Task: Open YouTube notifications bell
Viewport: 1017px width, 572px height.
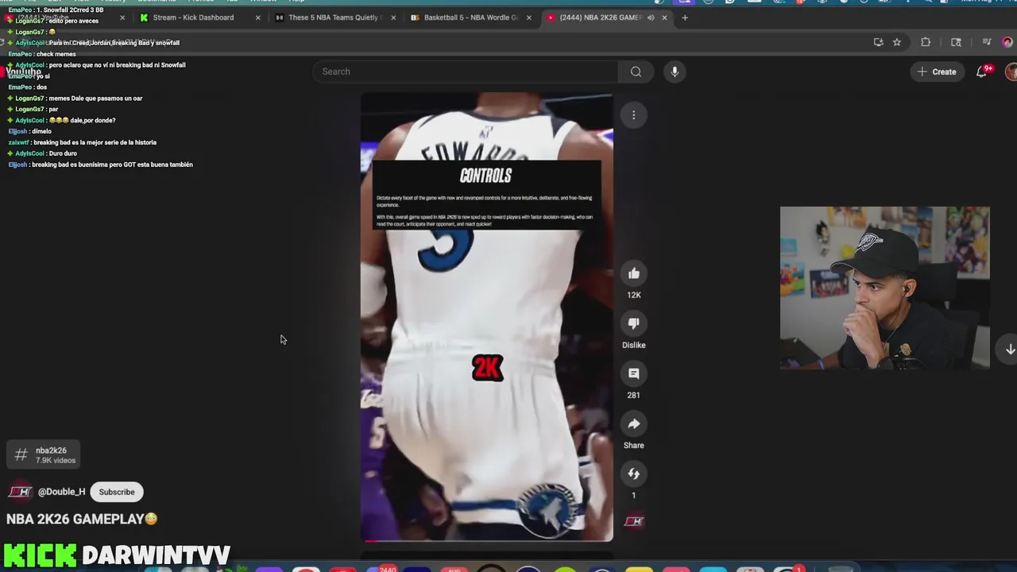Action: [981, 71]
